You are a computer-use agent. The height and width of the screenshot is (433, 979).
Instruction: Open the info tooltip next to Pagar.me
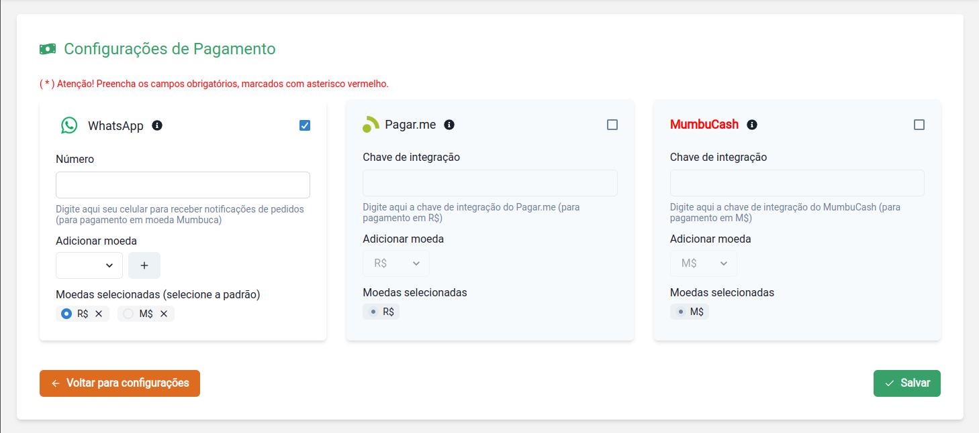point(450,125)
